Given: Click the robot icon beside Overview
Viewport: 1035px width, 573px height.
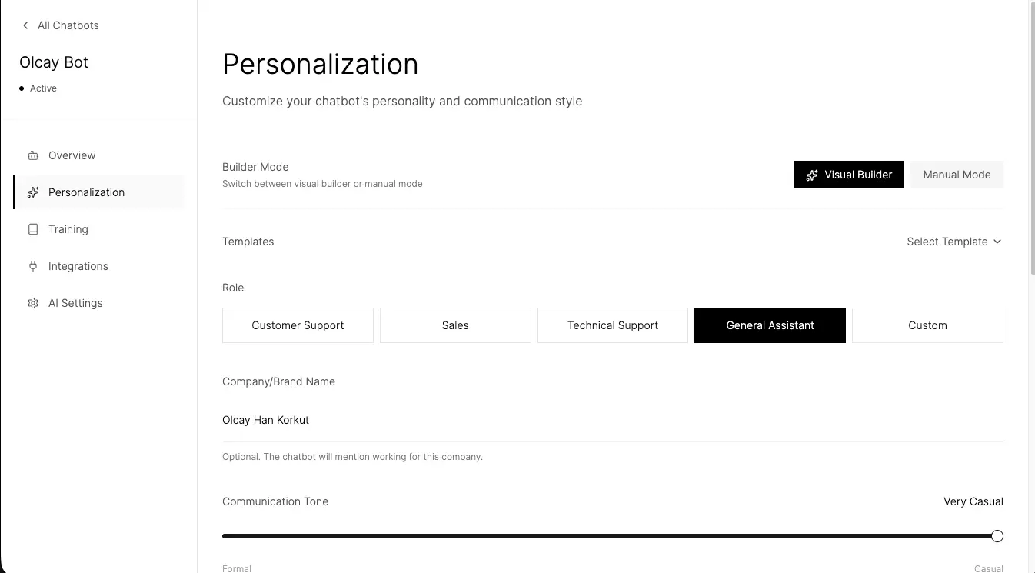Looking at the screenshot, I should tap(33, 155).
